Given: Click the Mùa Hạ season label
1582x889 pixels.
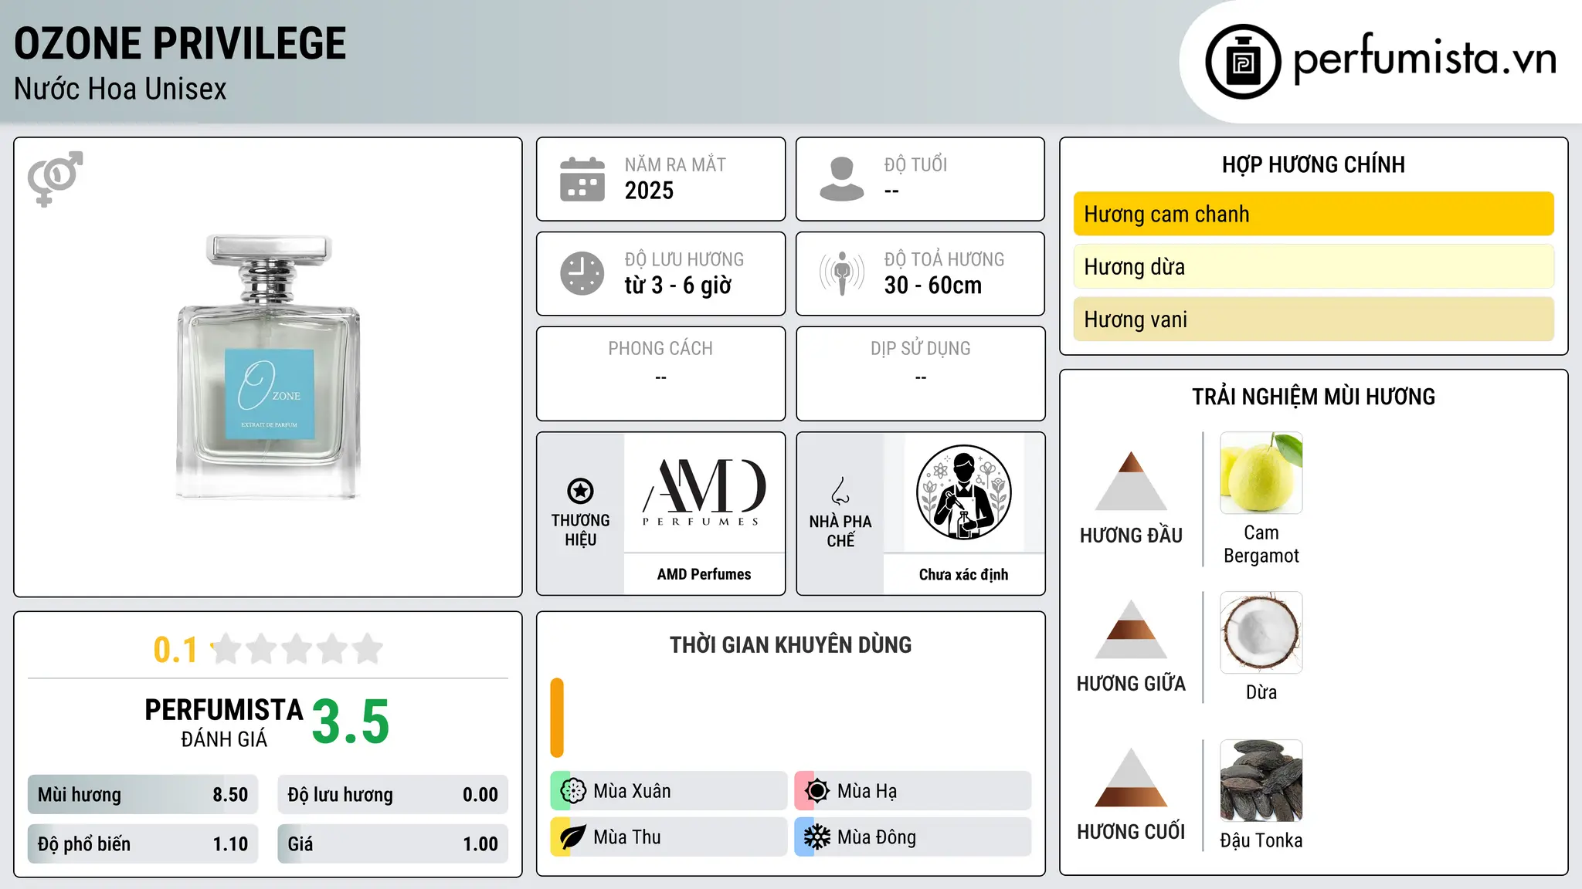Looking at the screenshot, I should tap(867, 791).
